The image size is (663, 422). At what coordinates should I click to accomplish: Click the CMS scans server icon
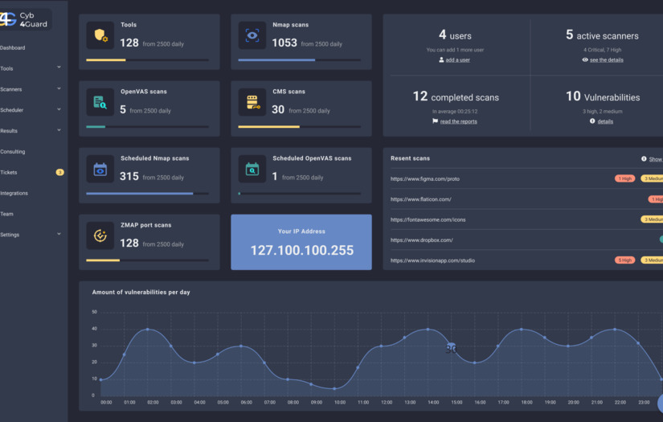pos(252,102)
